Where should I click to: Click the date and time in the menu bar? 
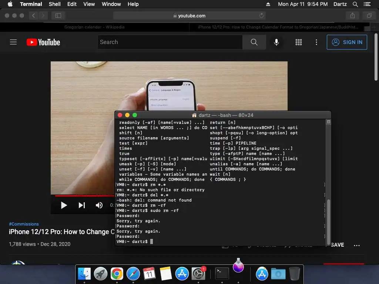click(x=303, y=4)
